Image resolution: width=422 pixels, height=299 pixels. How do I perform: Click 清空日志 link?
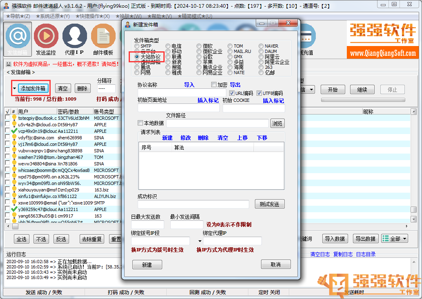click(320, 254)
